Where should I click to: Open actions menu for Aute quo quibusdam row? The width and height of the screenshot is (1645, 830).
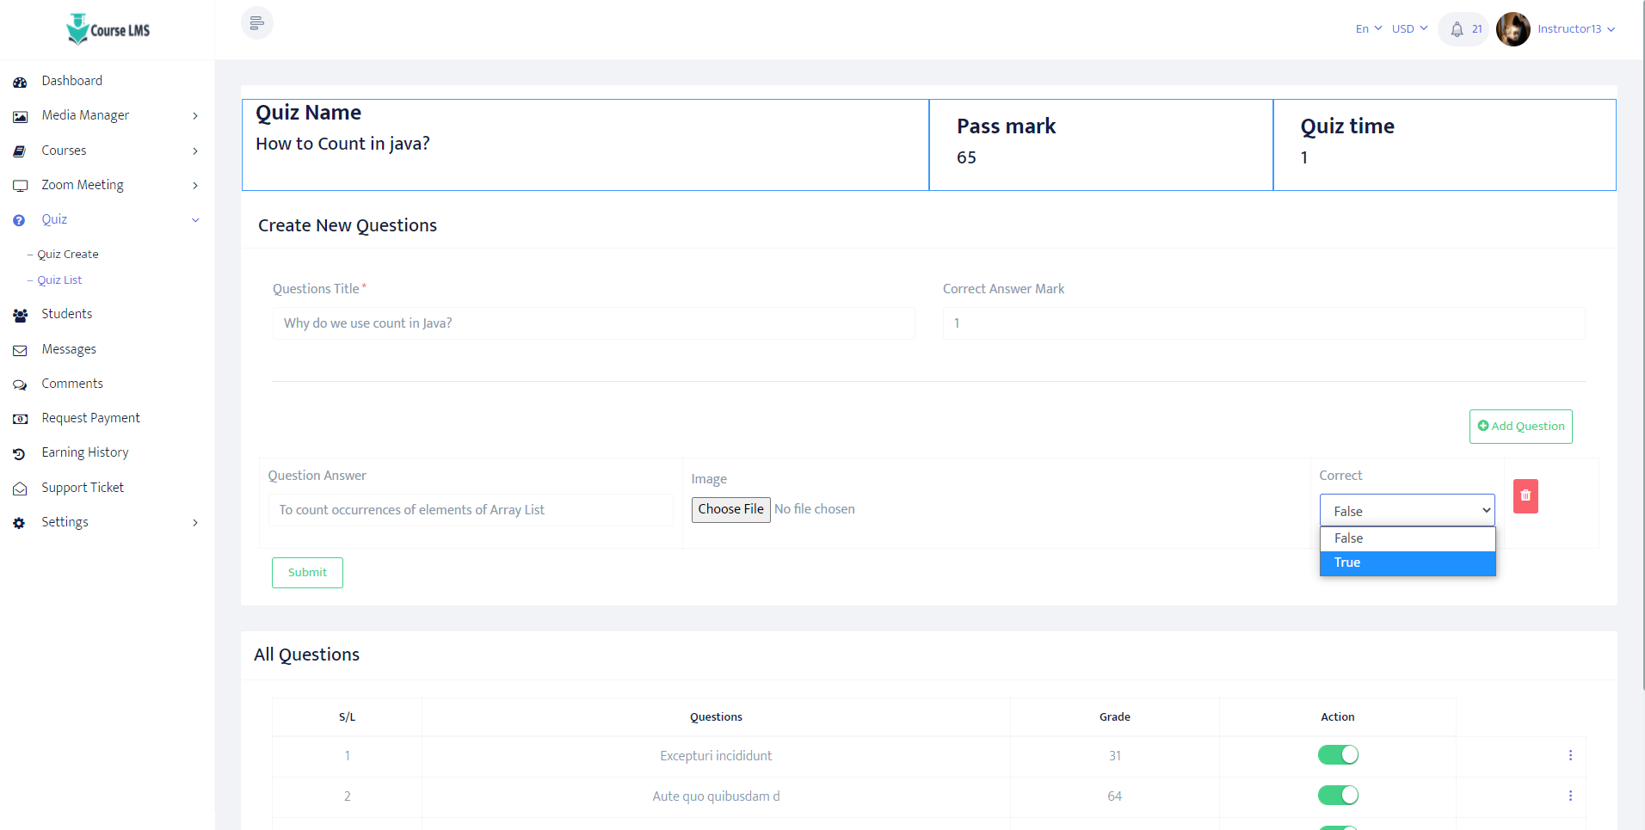coord(1570,796)
